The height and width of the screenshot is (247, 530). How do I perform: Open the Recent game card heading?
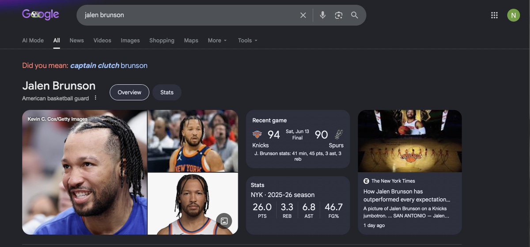click(269, 120)
